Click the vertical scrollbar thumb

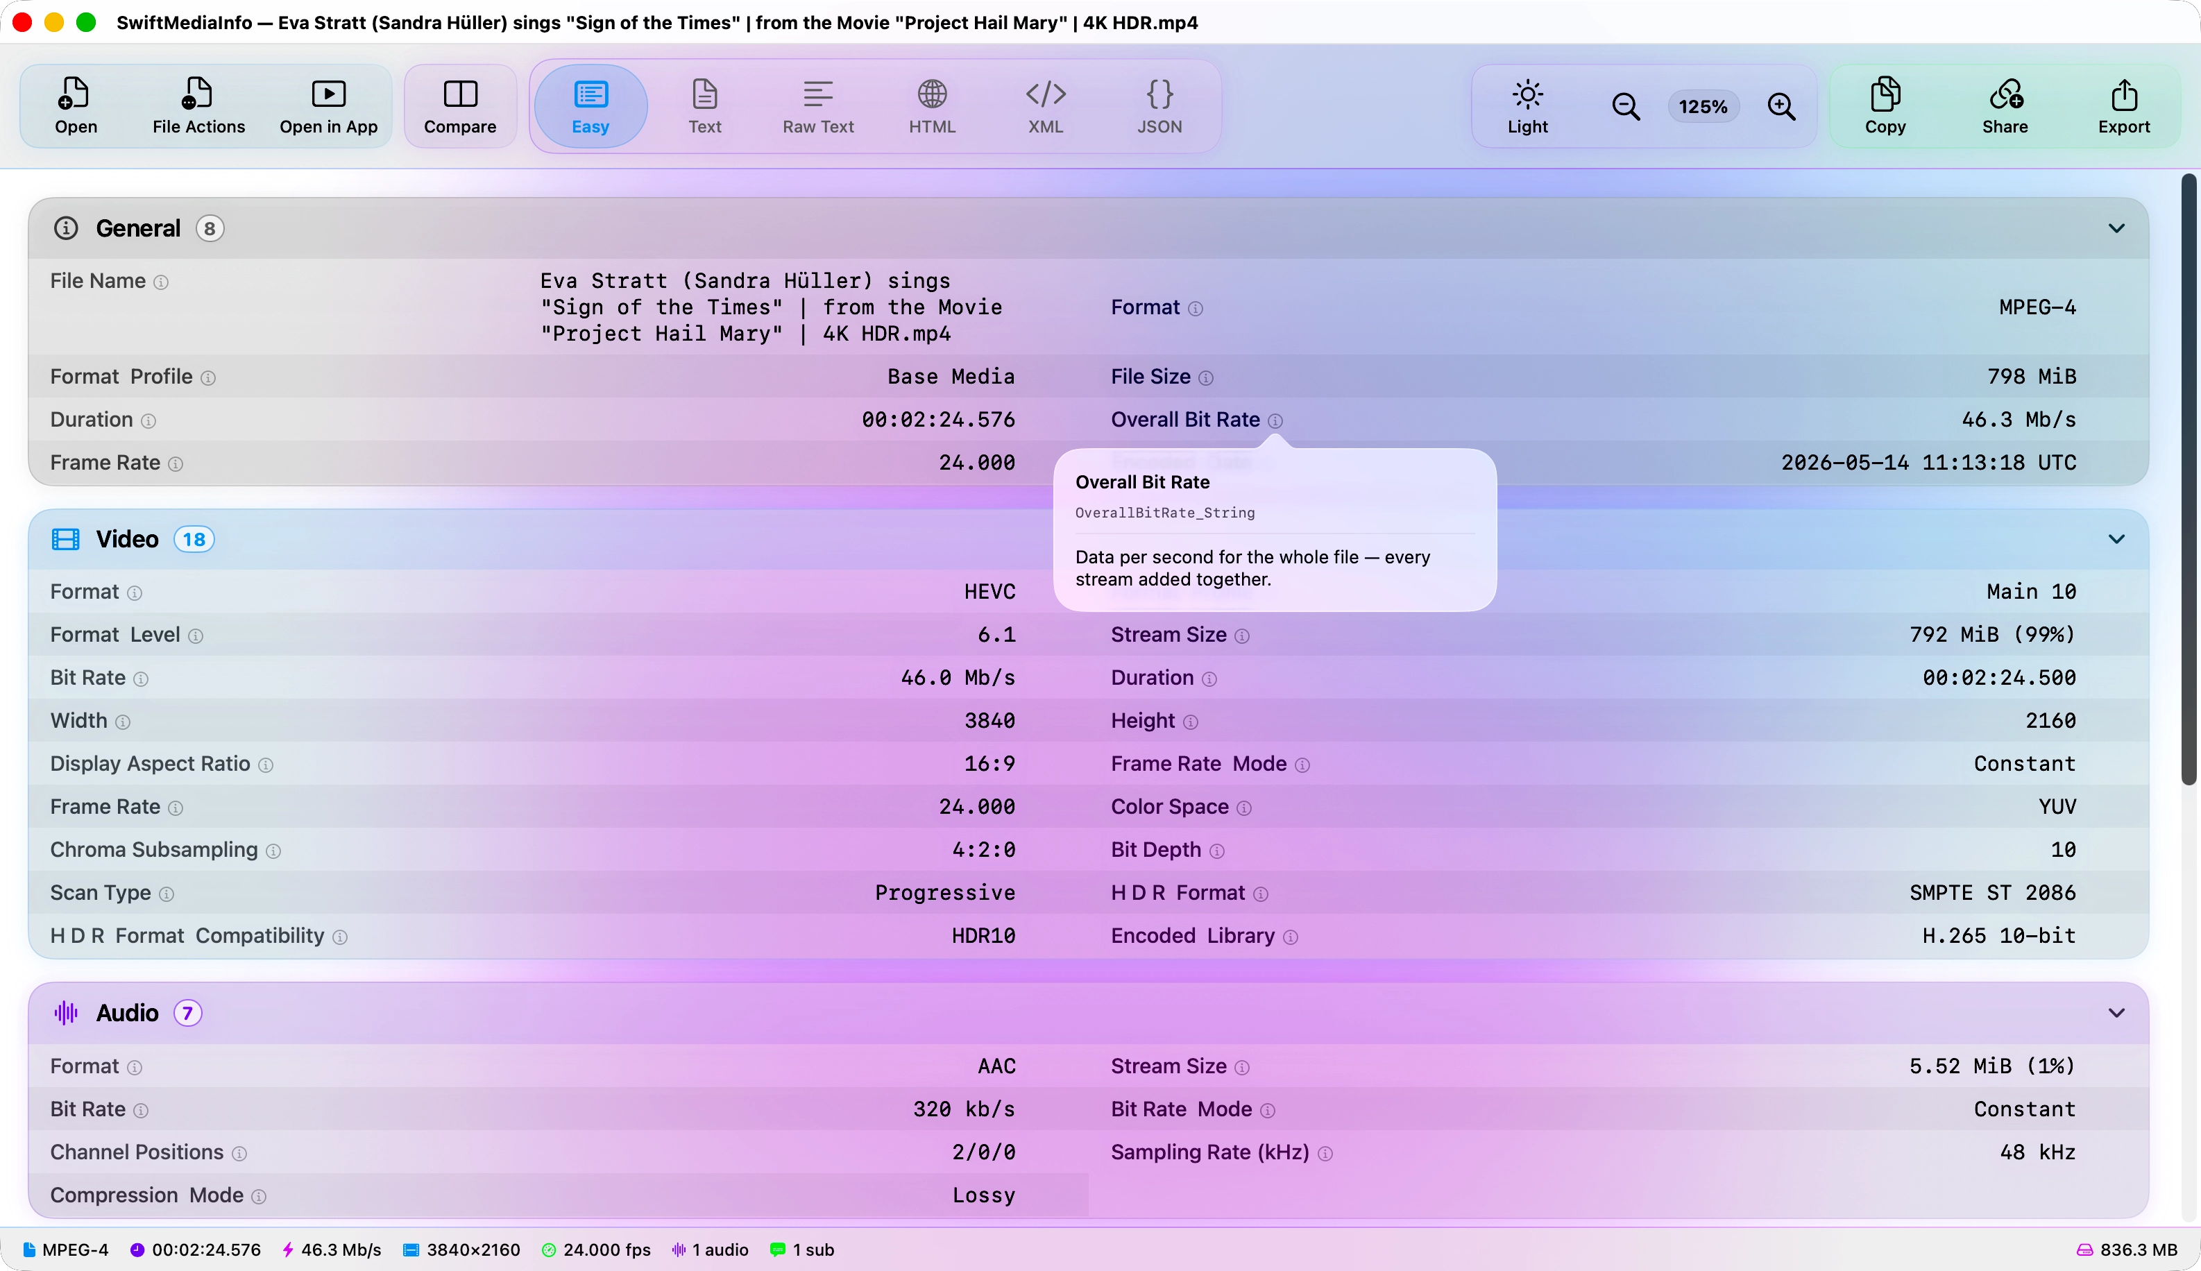[2187, 479]
